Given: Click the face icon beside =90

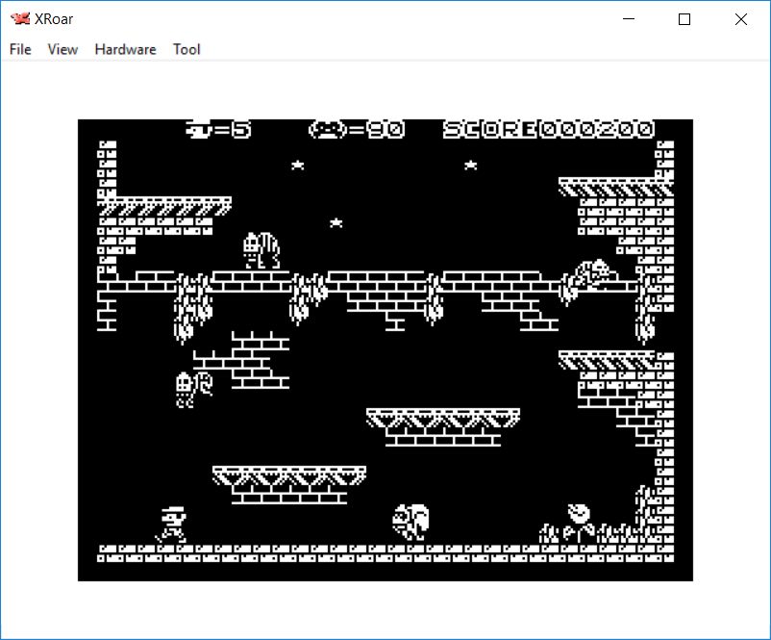Looking at the screenshot, I should click(326, 129).
